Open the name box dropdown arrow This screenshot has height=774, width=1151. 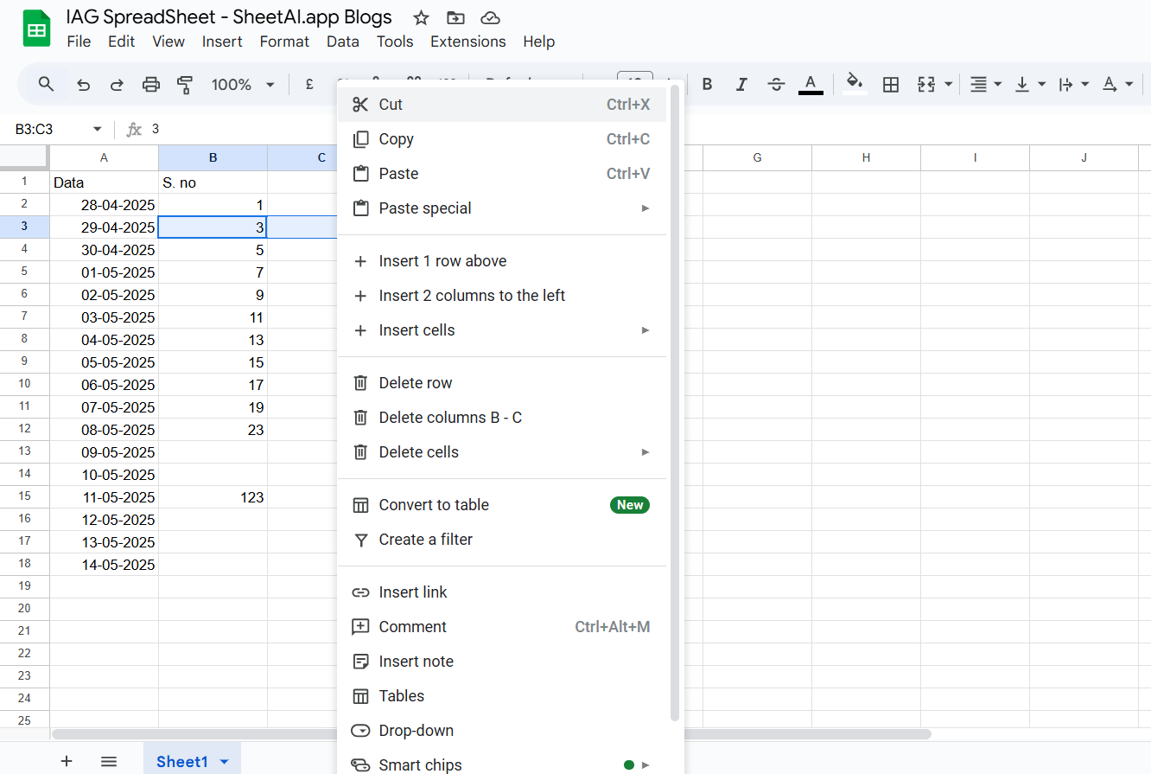[97, 129]
